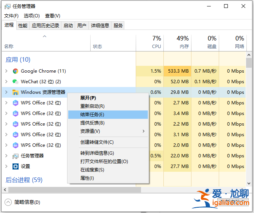Expand the Google Chrome (11) process group
Screen dimensions: 254x213
click(6, 71)
